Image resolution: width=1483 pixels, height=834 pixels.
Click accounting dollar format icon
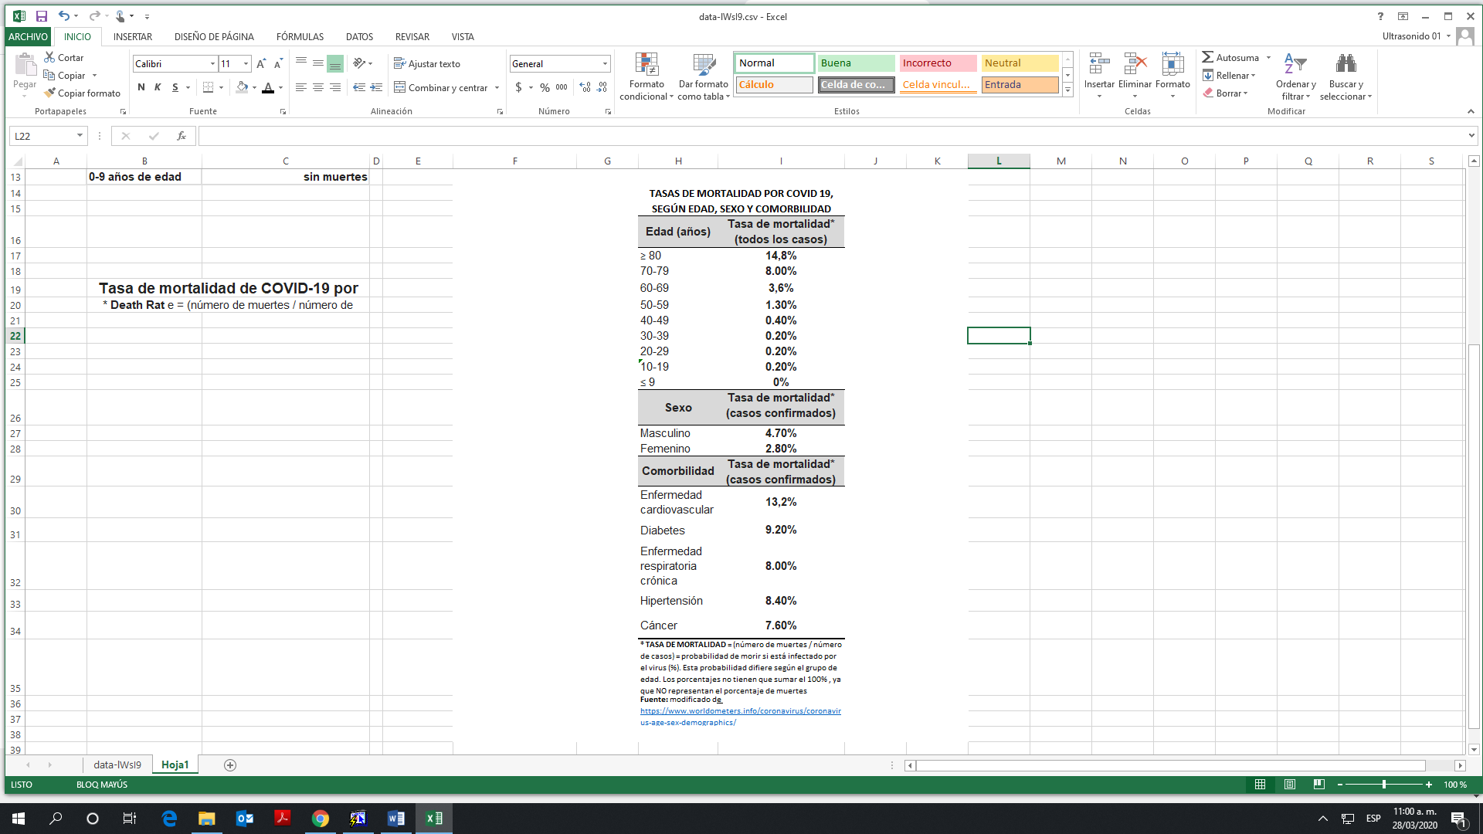pos(519,87)
